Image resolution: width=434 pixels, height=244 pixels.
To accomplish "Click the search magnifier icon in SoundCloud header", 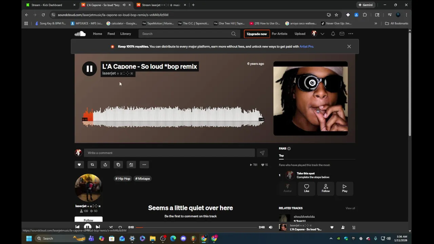I will (234, 34).
